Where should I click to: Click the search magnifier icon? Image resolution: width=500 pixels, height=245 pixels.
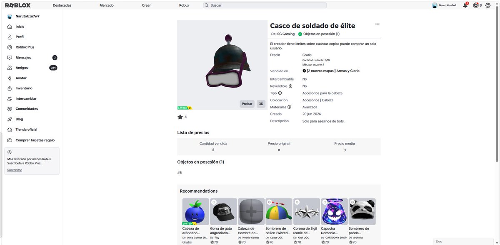click(207, 5)
